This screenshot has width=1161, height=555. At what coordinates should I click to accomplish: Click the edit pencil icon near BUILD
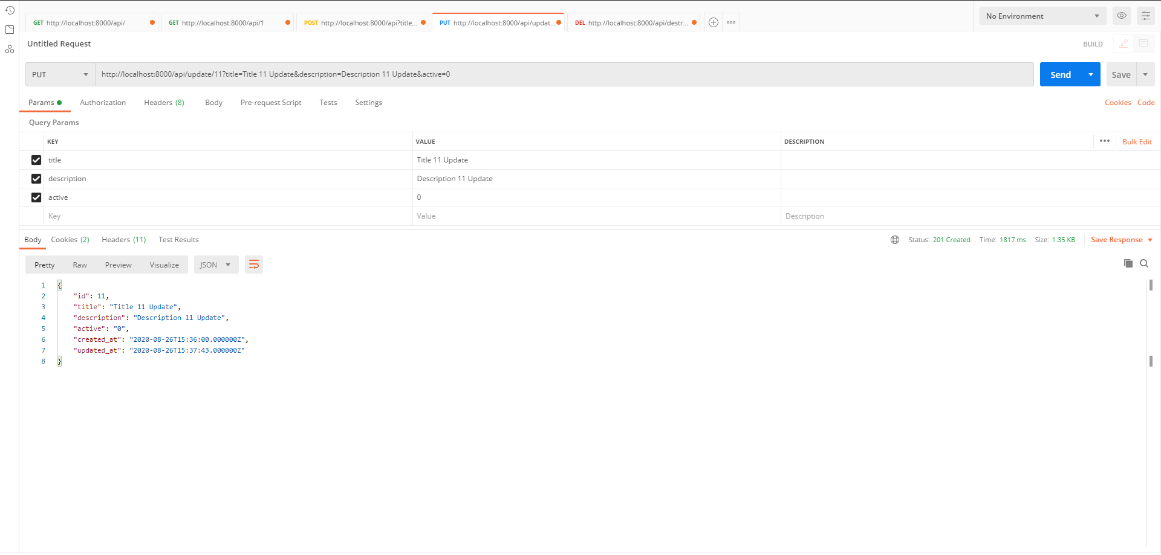1124,43
